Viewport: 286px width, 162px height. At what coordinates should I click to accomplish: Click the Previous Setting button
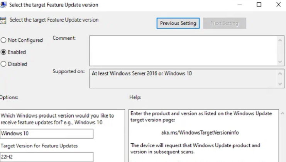178,23
